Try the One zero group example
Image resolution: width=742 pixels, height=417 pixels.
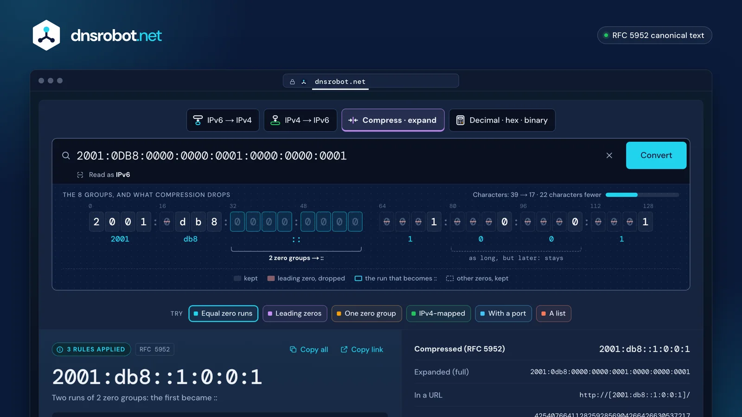[366, 314]
